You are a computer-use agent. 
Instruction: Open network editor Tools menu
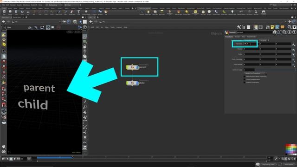point(112,27)
